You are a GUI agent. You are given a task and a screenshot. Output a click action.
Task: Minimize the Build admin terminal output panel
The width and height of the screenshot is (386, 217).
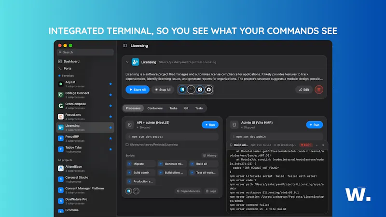tap(317, 145)
